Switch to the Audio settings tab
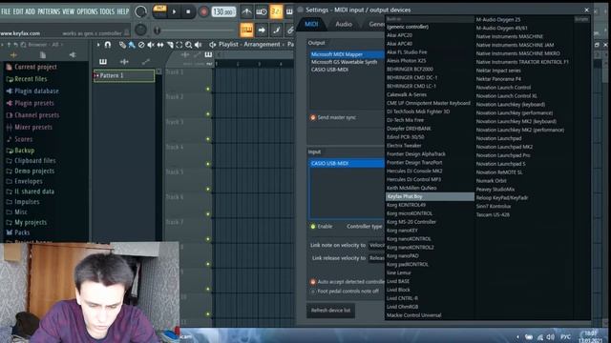Image resolution: width=611 pixels, height=343 pixels. (x=344, y=24)
